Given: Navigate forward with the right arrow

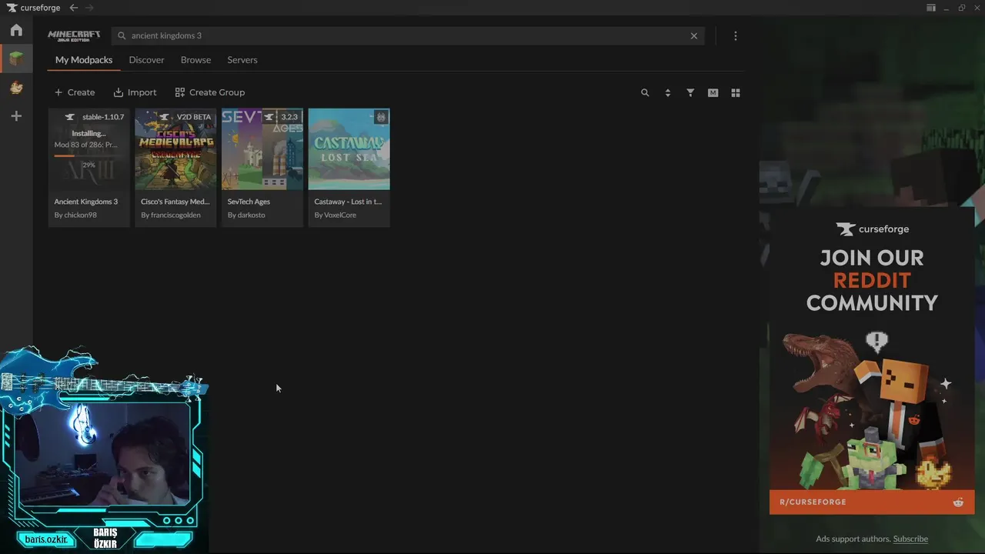Looking at the screenshot, I should pyautogui.click(x=89, y=8).
